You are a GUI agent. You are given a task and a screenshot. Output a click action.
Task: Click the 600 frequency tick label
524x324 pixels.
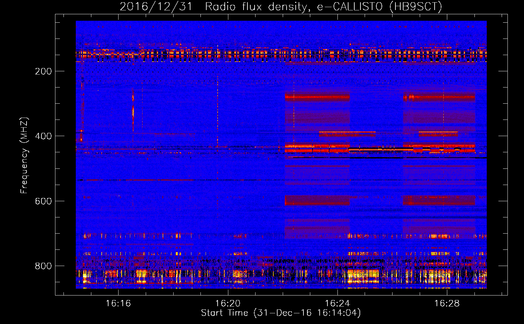pyautogui.click(x=43, y=201)
